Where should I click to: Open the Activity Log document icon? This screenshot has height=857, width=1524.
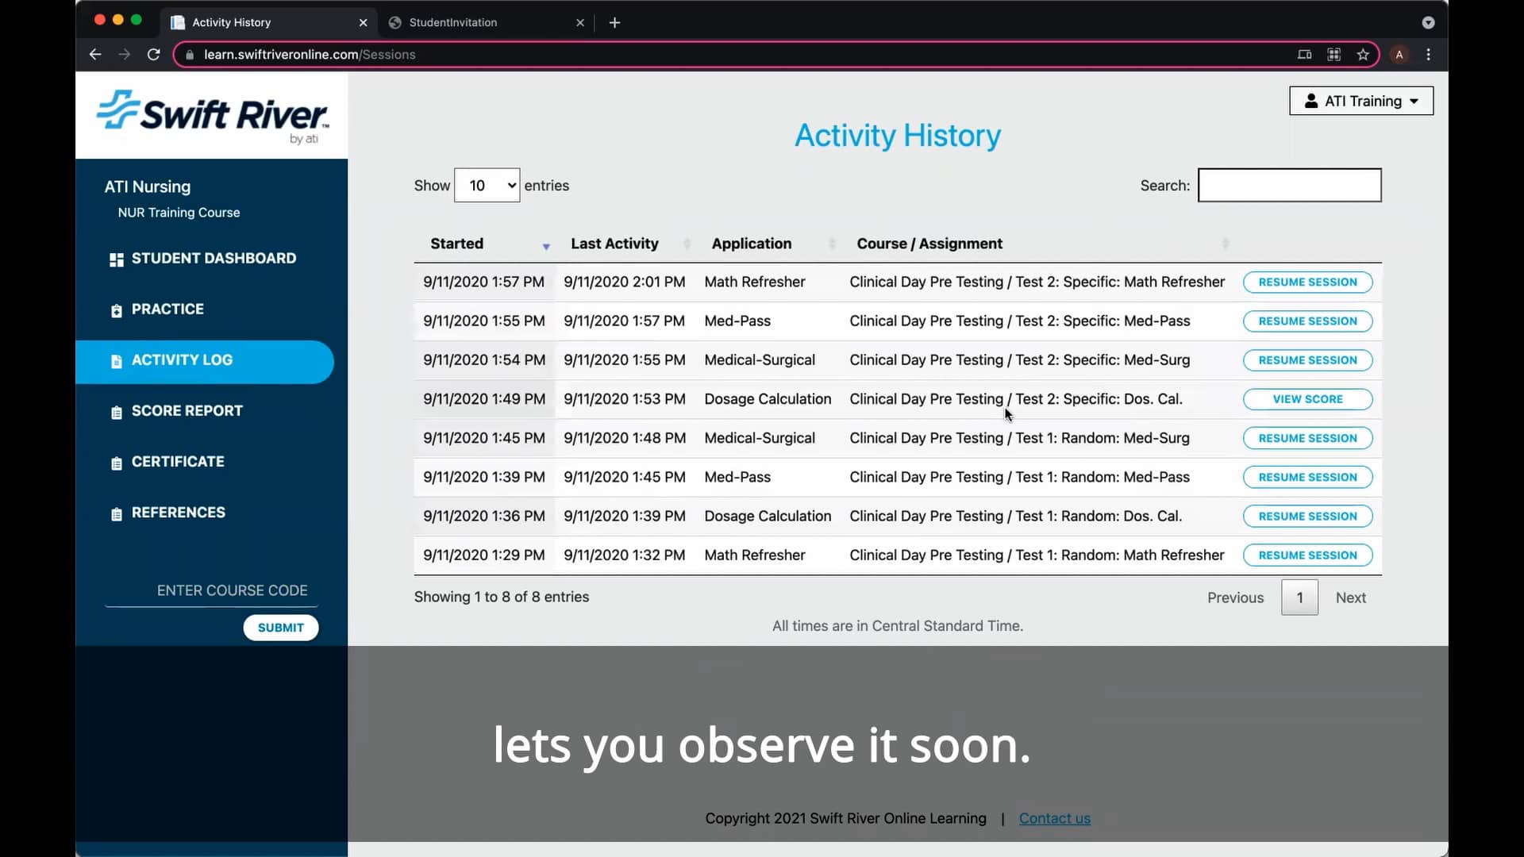(117, 360)
